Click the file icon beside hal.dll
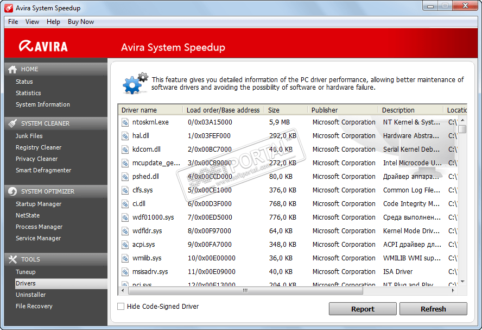The width and height of the screenshot is (482, 330). pyautogui.click(x=125, y=136)
